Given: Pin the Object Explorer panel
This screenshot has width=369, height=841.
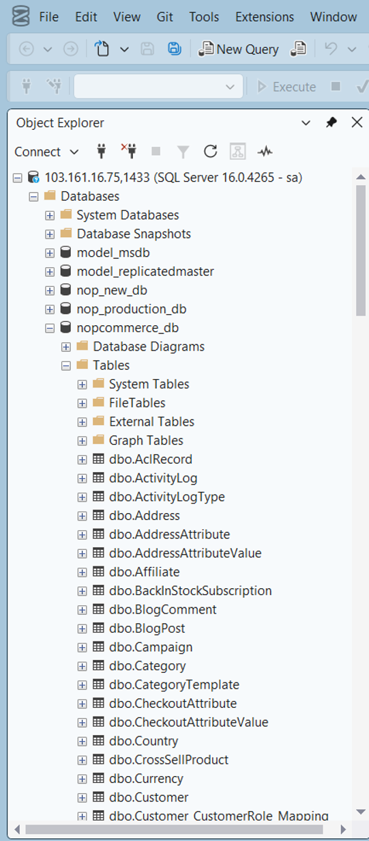Looking at the screenshot, I should 331,122.
